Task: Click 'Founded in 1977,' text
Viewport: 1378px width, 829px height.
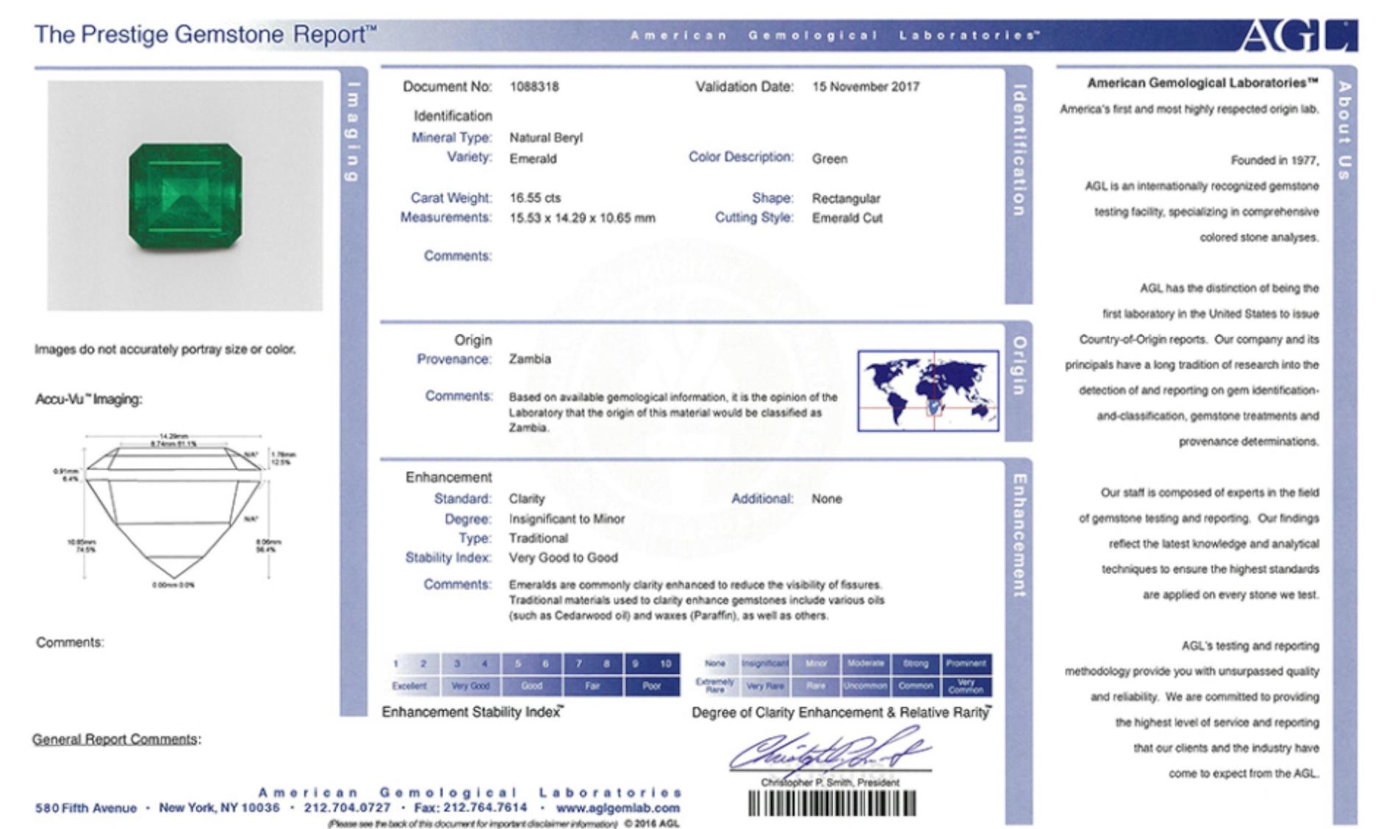Action: click(x=1275, y=161)
